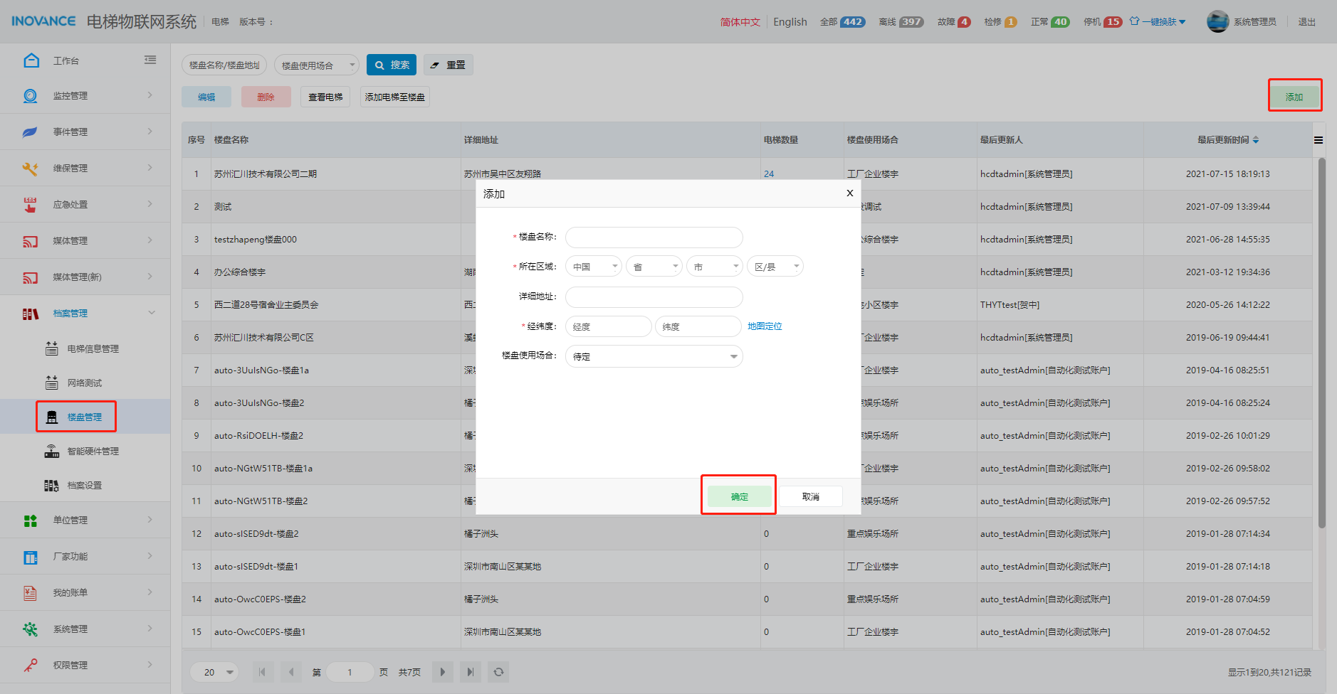1337x694 pixels.
Task: Click the 纬度 latitude input field
Action: click(698, 326)
